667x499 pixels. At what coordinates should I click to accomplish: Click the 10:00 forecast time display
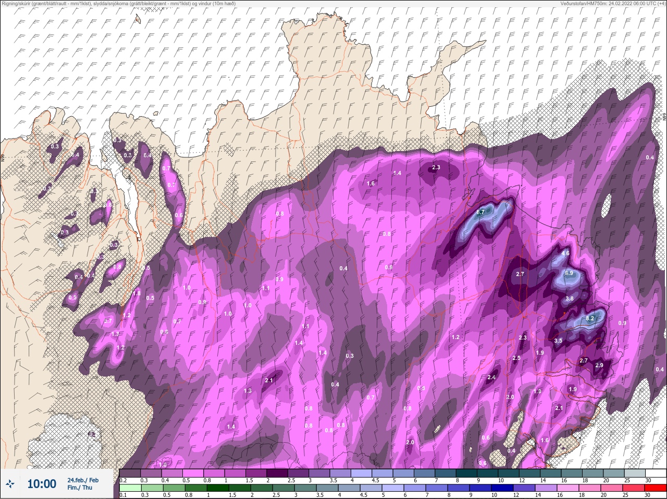(x=42, y=484)
